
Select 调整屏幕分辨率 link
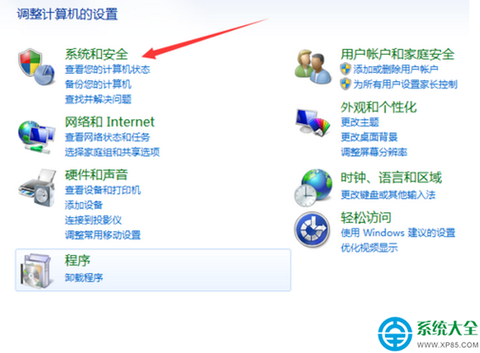(374, 151)
